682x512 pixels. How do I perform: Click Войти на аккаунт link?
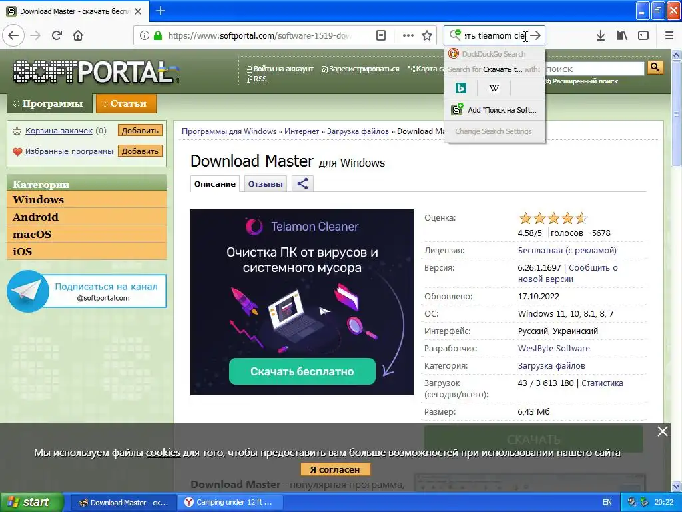[283, 69]
